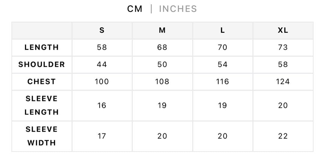Click the sleeve width value 17

[102, 136]
